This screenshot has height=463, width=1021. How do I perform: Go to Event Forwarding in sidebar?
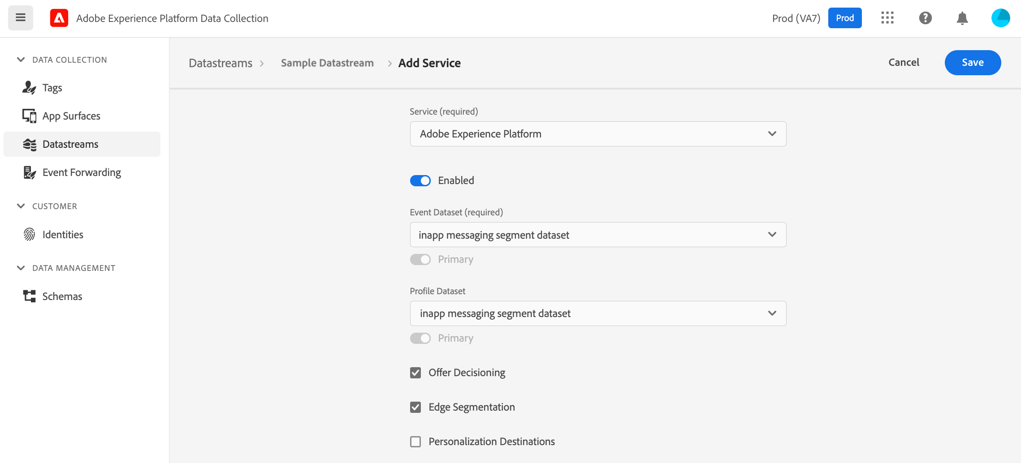(82, 172)
